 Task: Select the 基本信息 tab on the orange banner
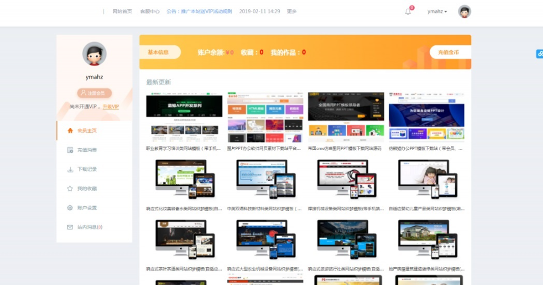pyautogui.click(x=160, y=52)
